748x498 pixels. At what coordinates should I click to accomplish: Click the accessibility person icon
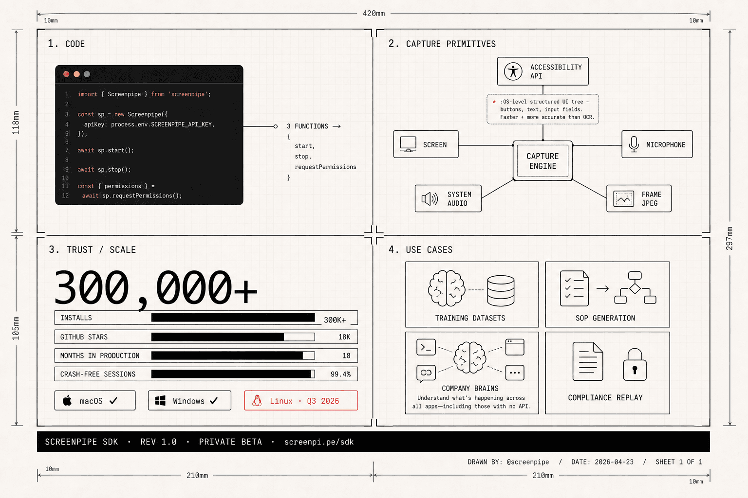pos(513,71)
